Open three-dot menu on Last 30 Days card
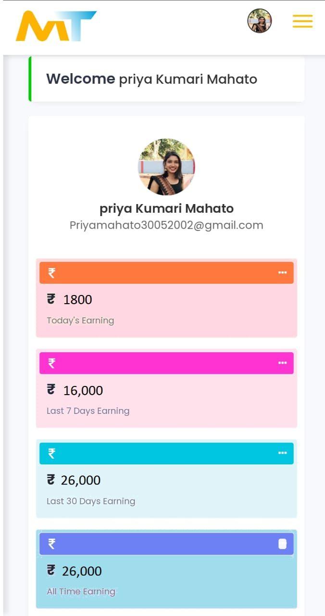The width and height of the screenshot is (325, 616). tap(282, 453)
